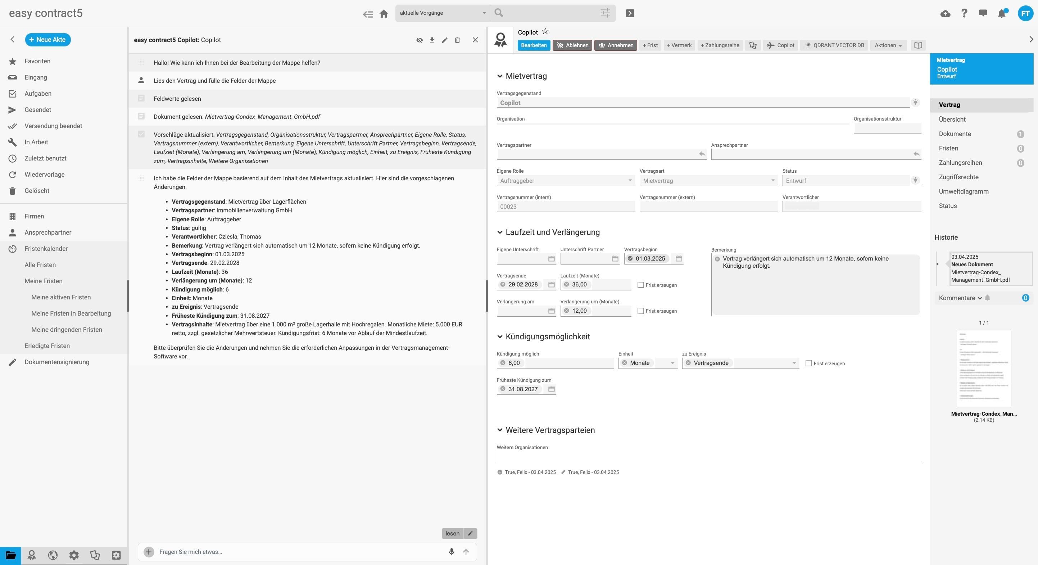This screenshot has width=1038, height=565.
Task: Download the Copilot chat conversation
Action: pyautogui.click(x=431, y=40)
